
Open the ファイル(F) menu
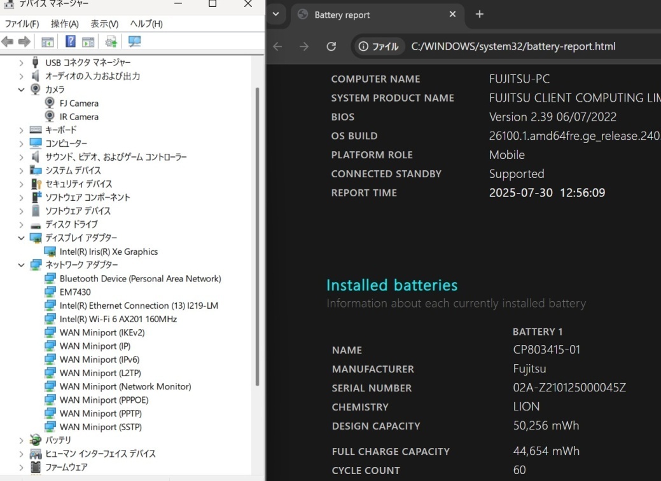coord(22,24)
